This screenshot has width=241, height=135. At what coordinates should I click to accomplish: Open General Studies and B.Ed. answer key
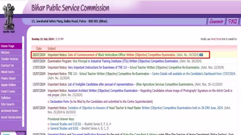64,128
